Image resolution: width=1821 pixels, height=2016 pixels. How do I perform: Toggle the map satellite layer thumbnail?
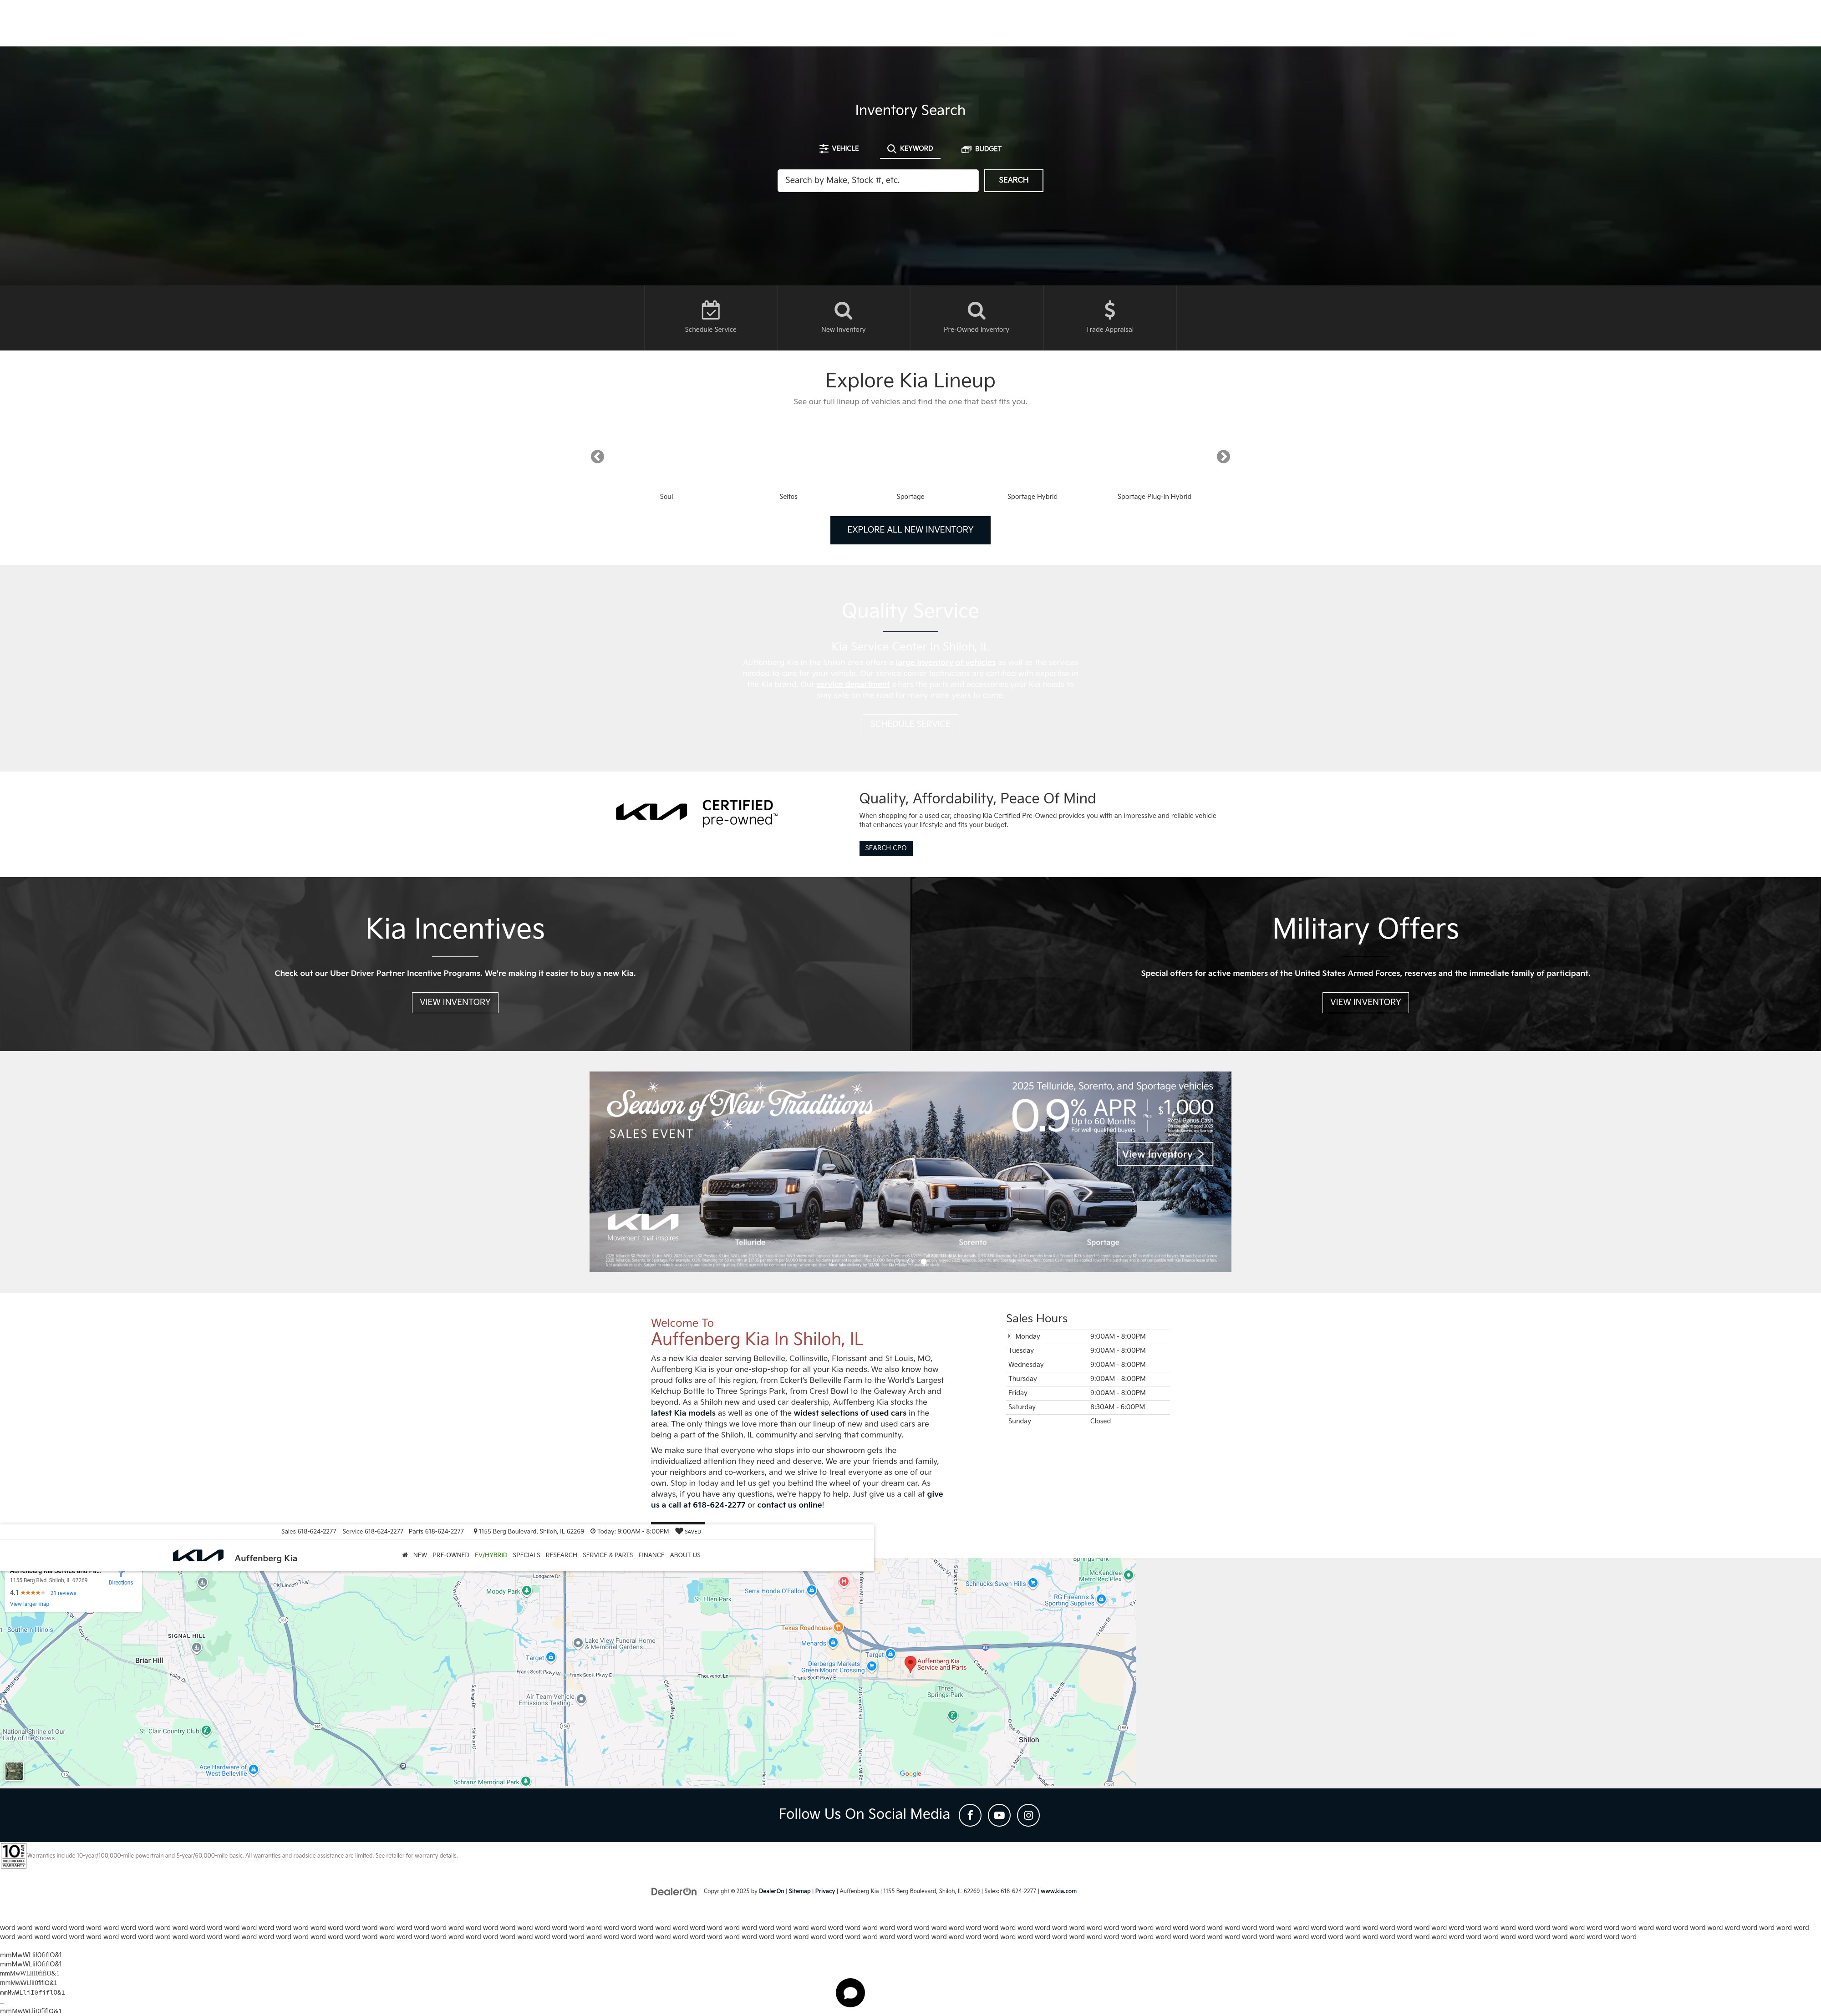click(14, 1771)
